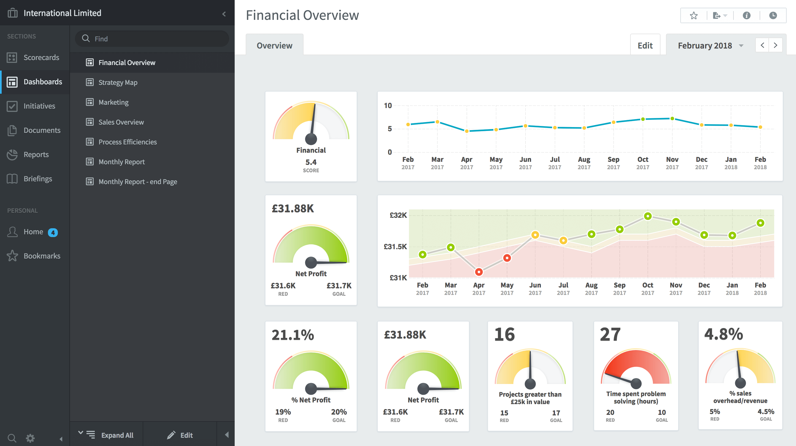Collapse sidebar using top chevron

click(224, 14)
